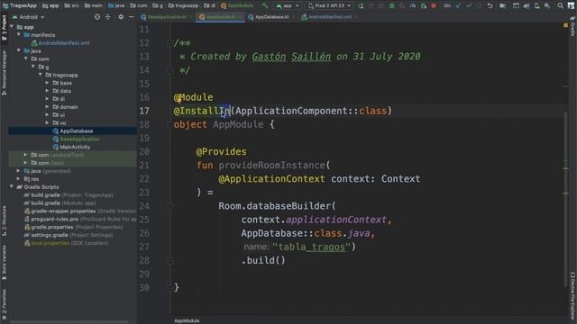Select BaseApplication file in project tree
577x324 pixels.
point(76,139)
